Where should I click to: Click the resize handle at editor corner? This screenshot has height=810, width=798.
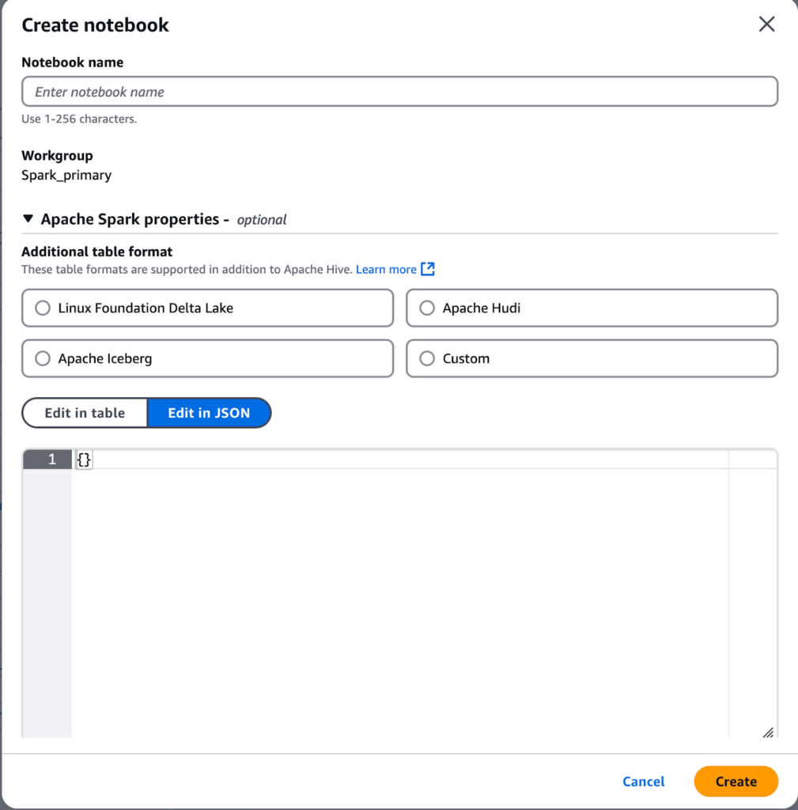click(768, 733)
